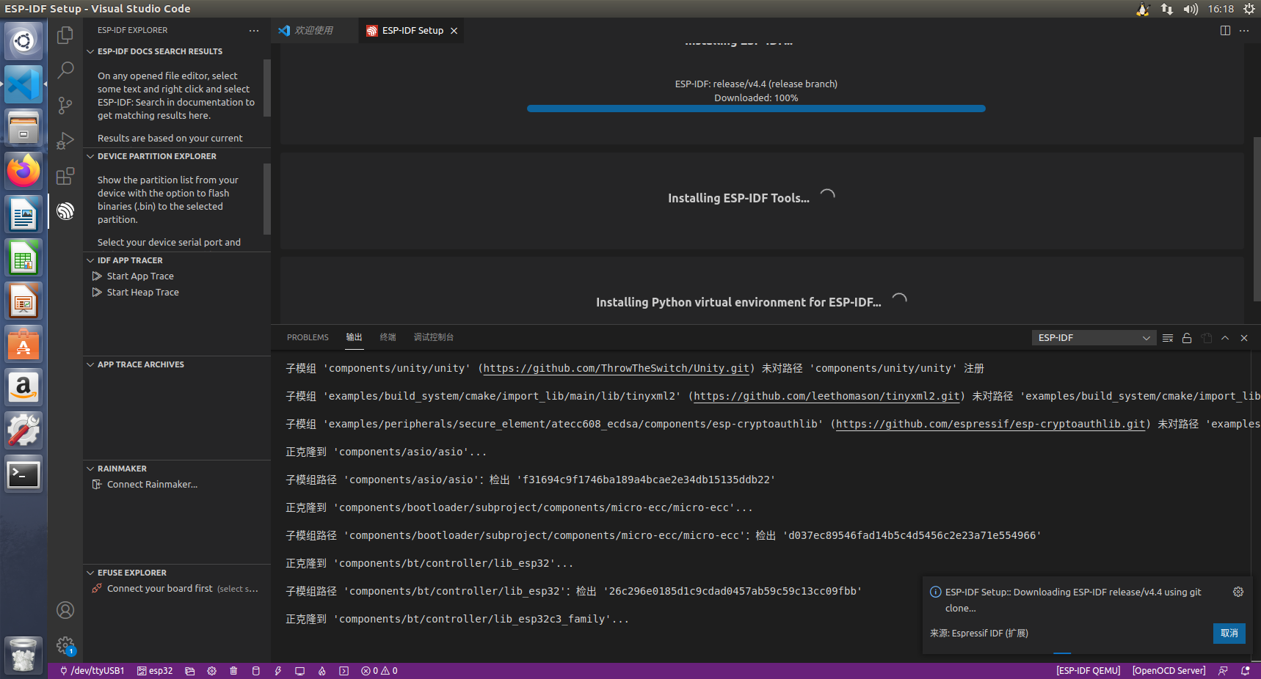This screenshot has height=679, width=1261.
Task: Select the ESP-IDF Explorer Espressif icon
Action: 65,211
